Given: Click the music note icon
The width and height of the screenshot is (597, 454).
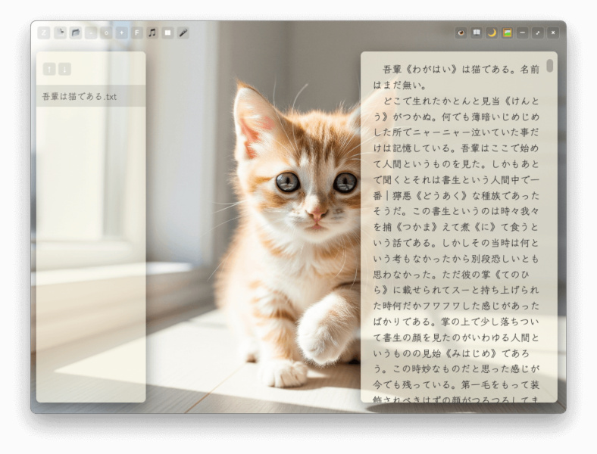Looking at the screenshot, I should [152, 33].
